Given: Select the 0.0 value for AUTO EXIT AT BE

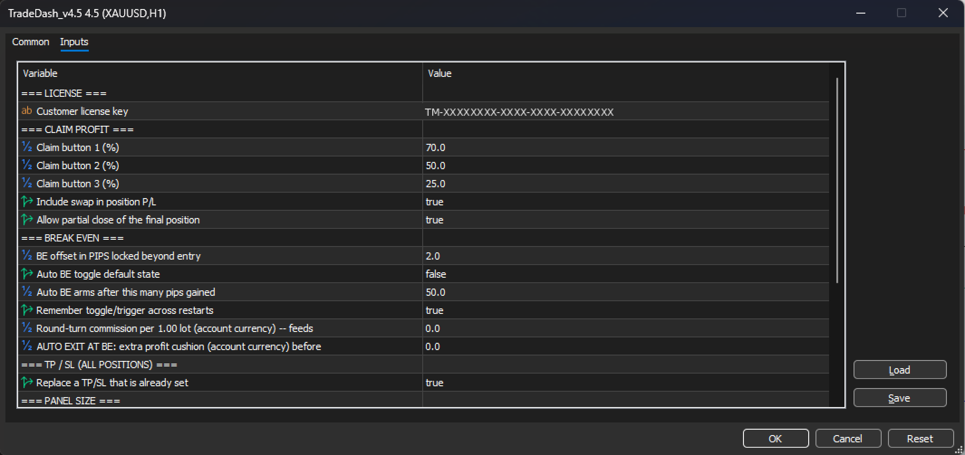Looking at the screenshot, I should (626, 346).
